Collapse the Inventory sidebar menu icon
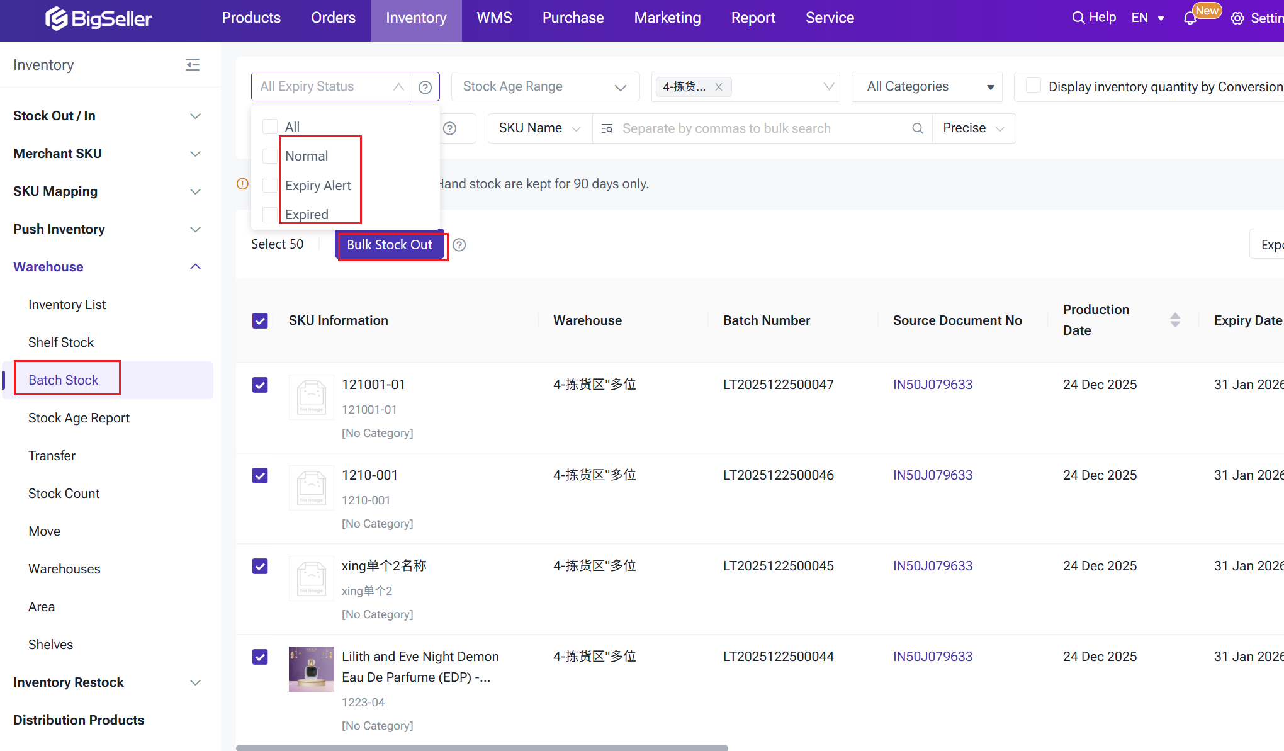The height and width of the screenshot is (751, 1284). [x=193, y=65]
